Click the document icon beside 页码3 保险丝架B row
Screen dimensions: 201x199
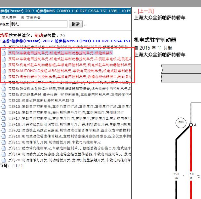[3, 53]
